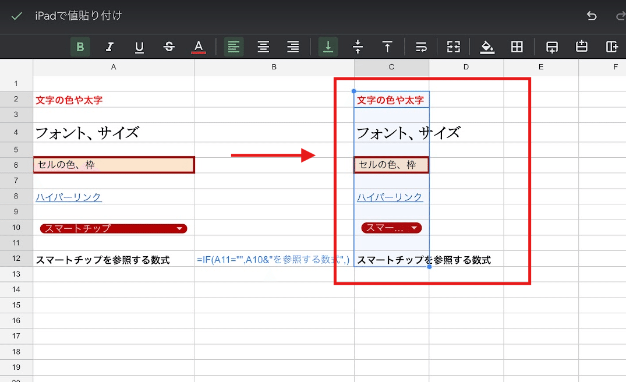Align cell content to bottom
The image size is (626, 382).
(328, 47)
